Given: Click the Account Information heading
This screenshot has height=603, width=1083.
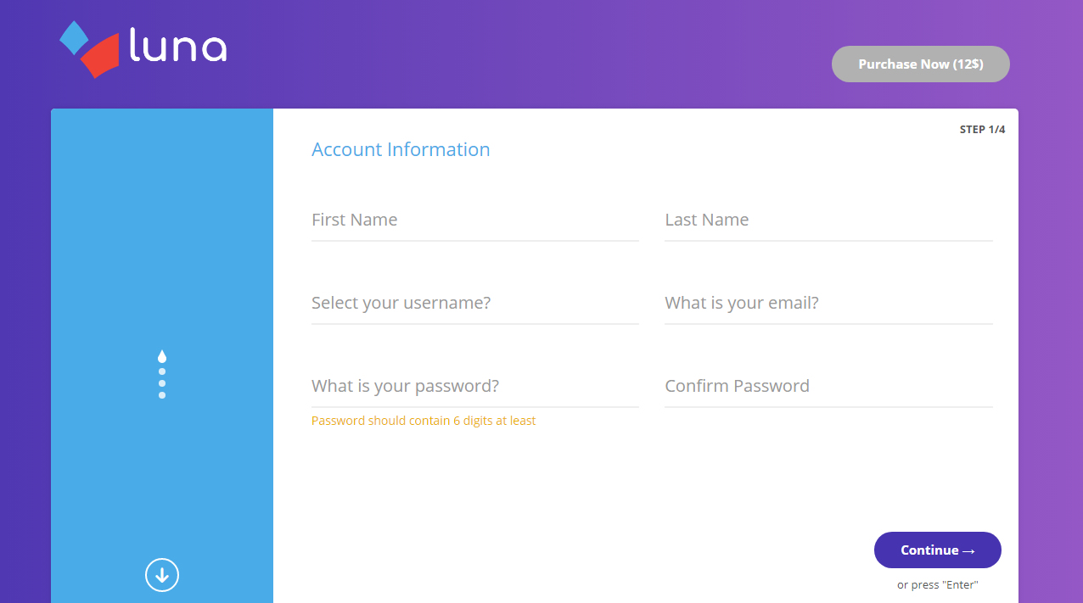Looking at the screenshot, I should [401, 150].
